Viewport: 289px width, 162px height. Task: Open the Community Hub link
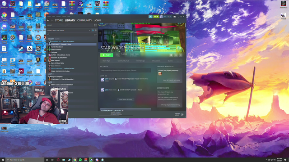123,61
